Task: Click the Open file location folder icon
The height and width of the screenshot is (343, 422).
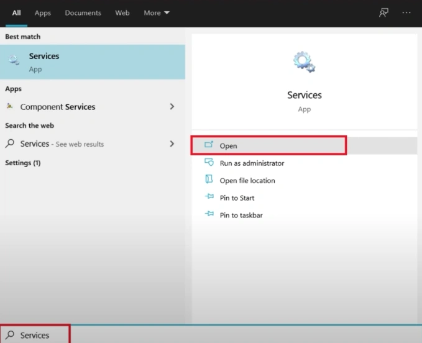Action: [x=209, y=179]
